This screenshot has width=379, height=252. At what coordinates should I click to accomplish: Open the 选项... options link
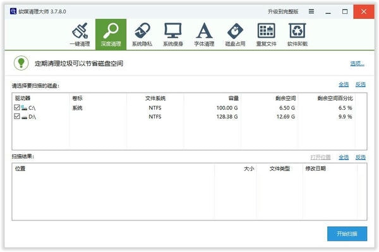coord(358,64)
